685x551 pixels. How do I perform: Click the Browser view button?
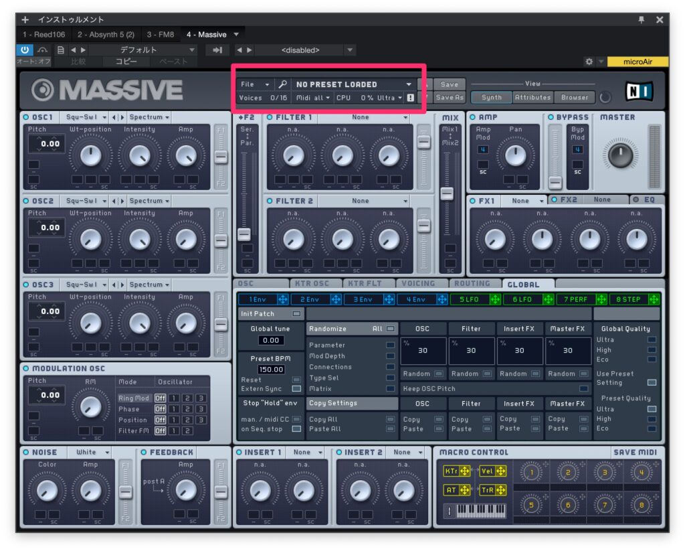click(x=575, y=97)
